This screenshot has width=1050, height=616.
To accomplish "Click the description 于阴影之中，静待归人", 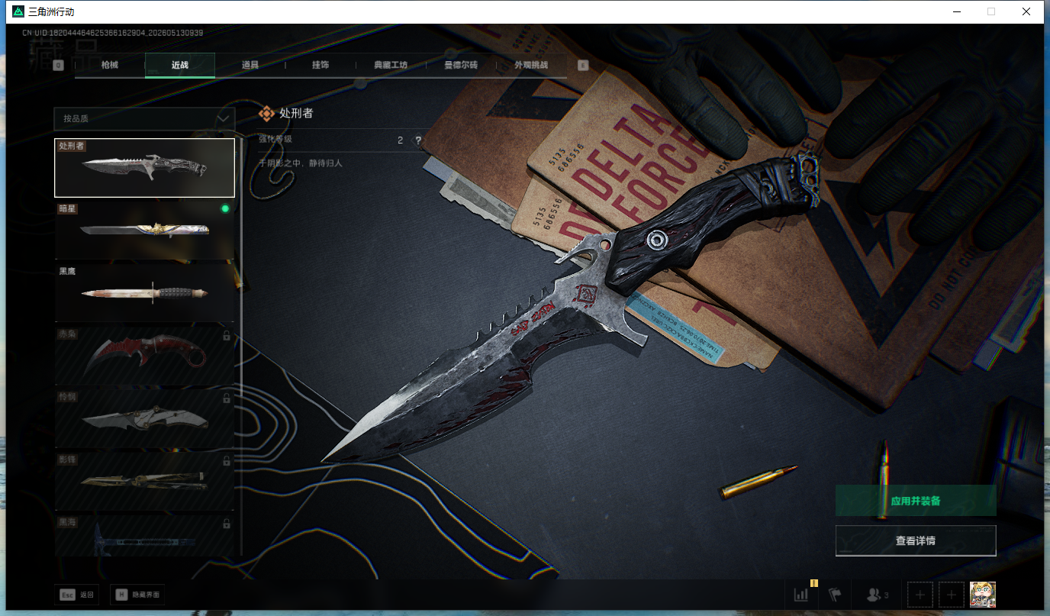I will coord(301,163).
